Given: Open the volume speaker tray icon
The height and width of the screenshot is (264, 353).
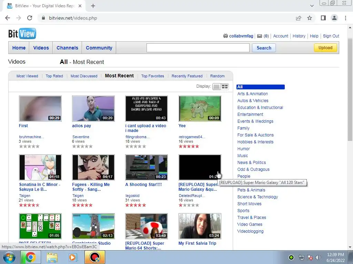Looking at the screenshot, I should [318, 257].
